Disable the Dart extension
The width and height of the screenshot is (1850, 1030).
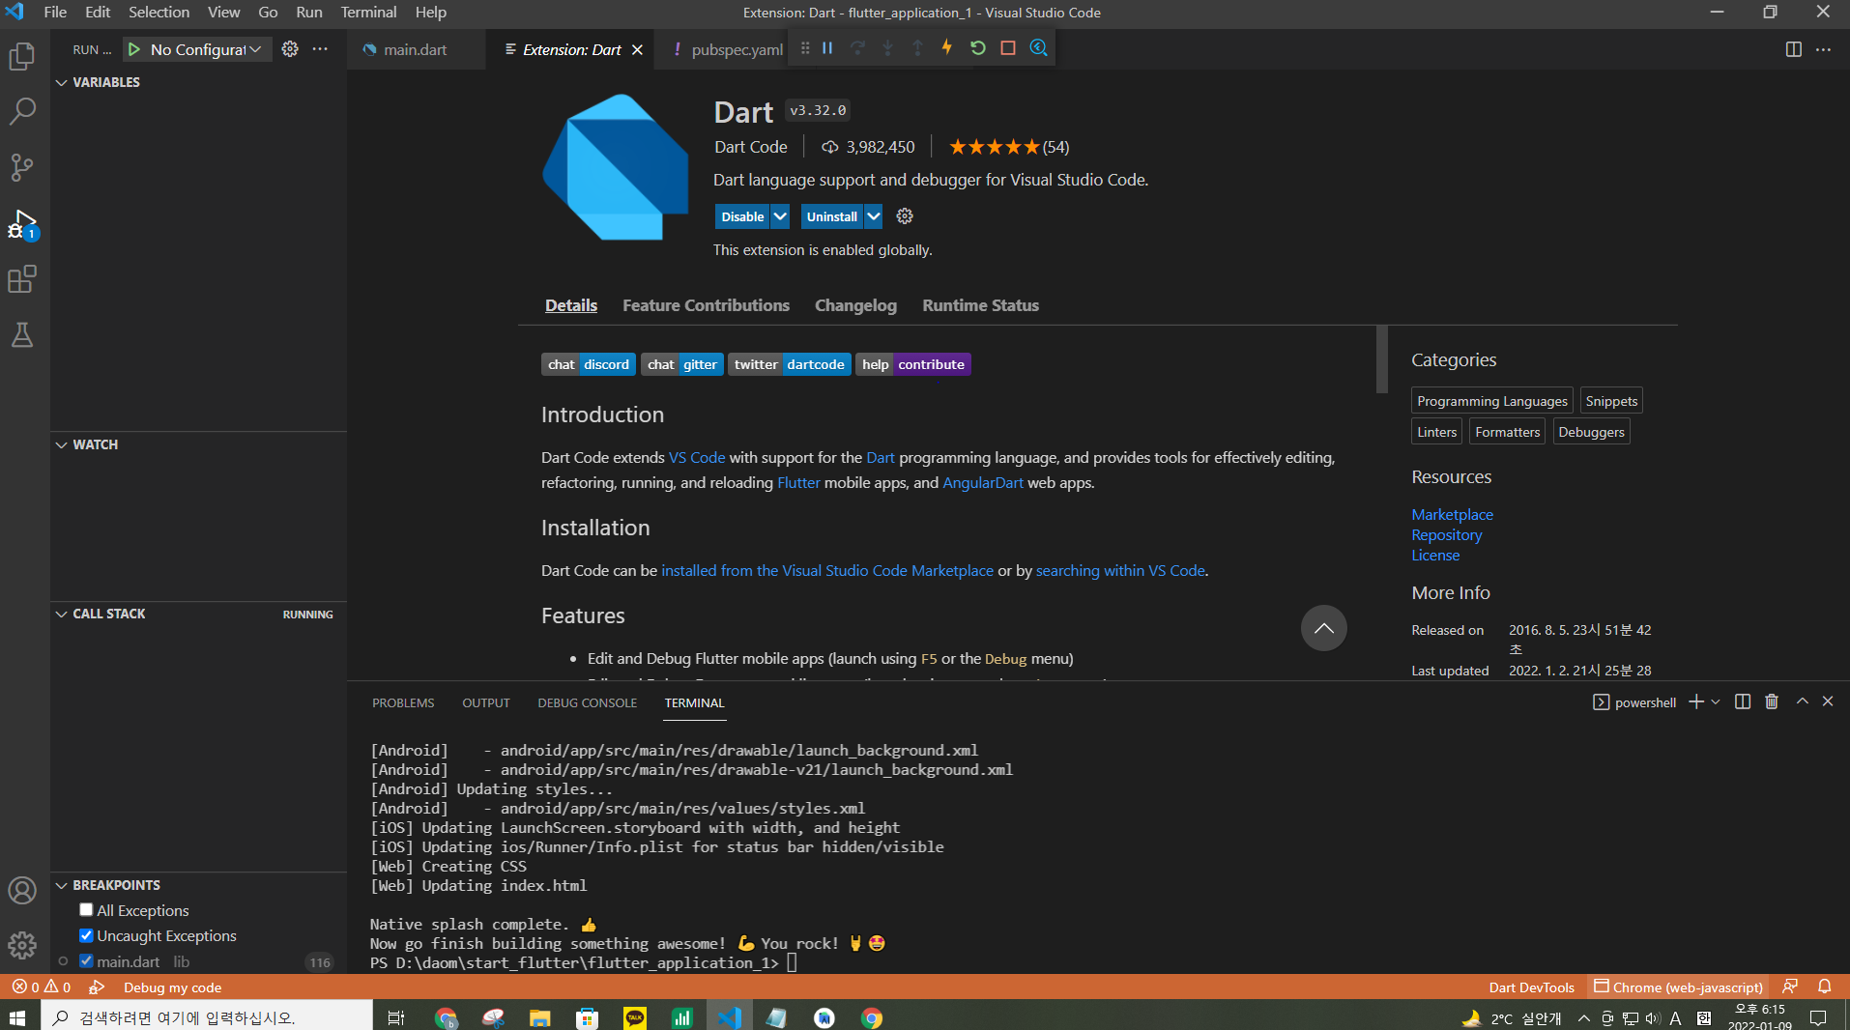pos(742,216)
